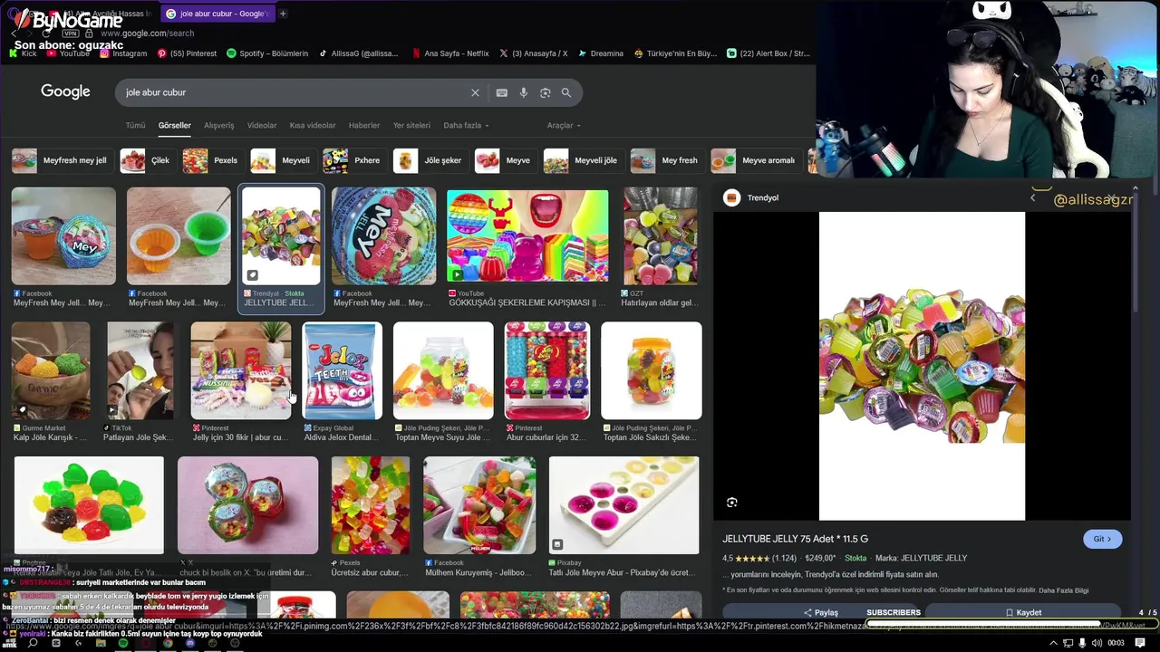Filter by Meyfresh mey jell chip
The width and height of the screenshot is (1160, 652).
62,160
